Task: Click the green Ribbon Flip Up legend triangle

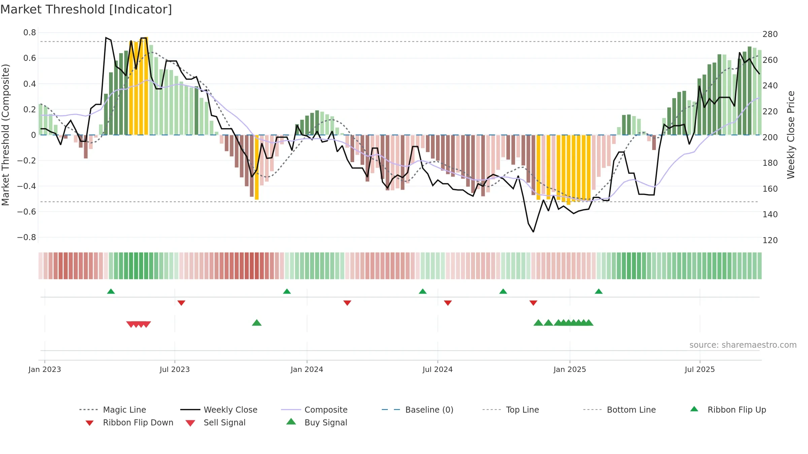Action: 694,409
